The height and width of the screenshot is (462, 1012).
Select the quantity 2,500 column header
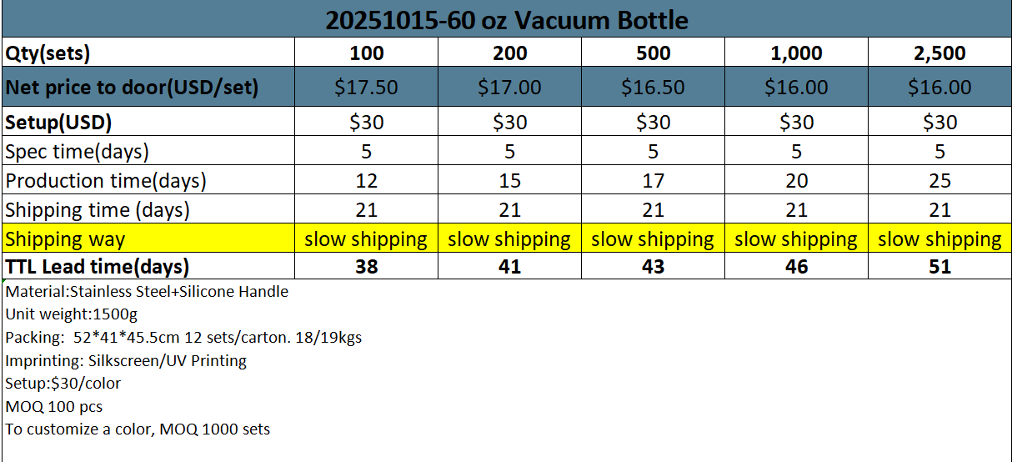point(939,53)
